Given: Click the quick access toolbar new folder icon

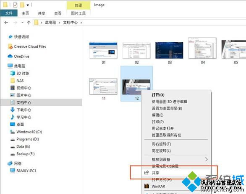Looking at the screenshot, I should [22, 5].
